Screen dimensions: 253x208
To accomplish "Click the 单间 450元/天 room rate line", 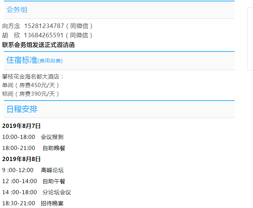I will coord(31,85).
